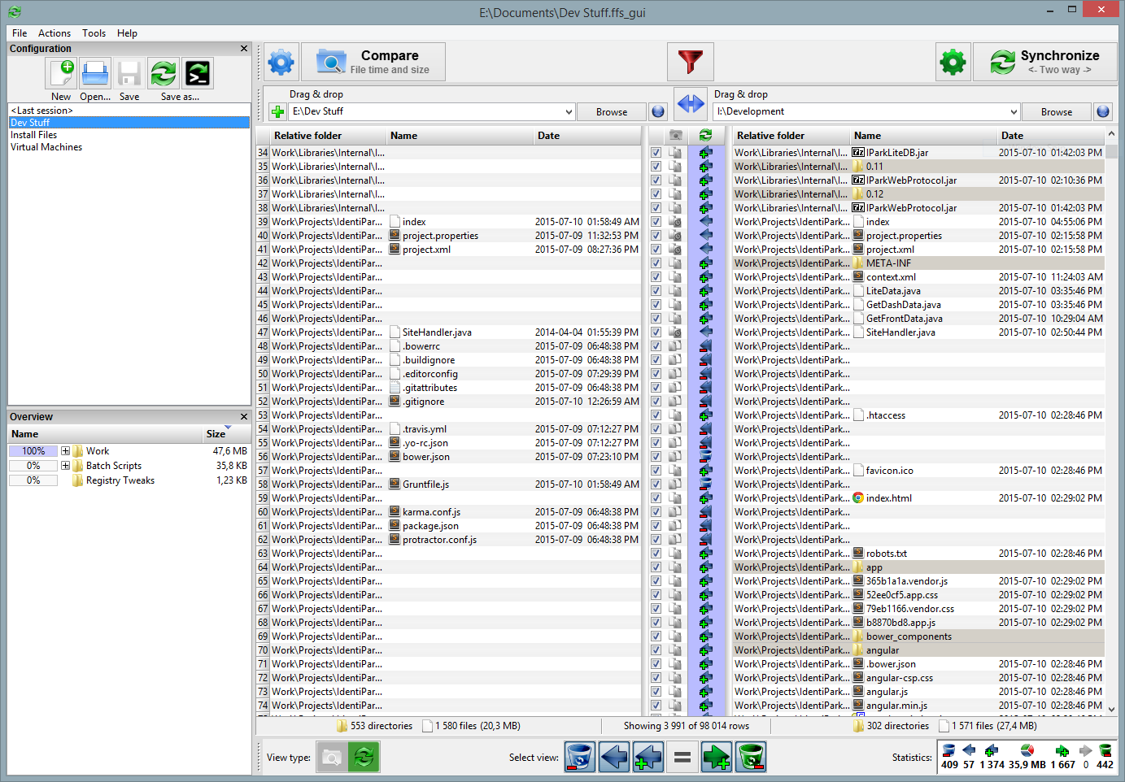Open the red funnel filter settings

tap(690, 62)
